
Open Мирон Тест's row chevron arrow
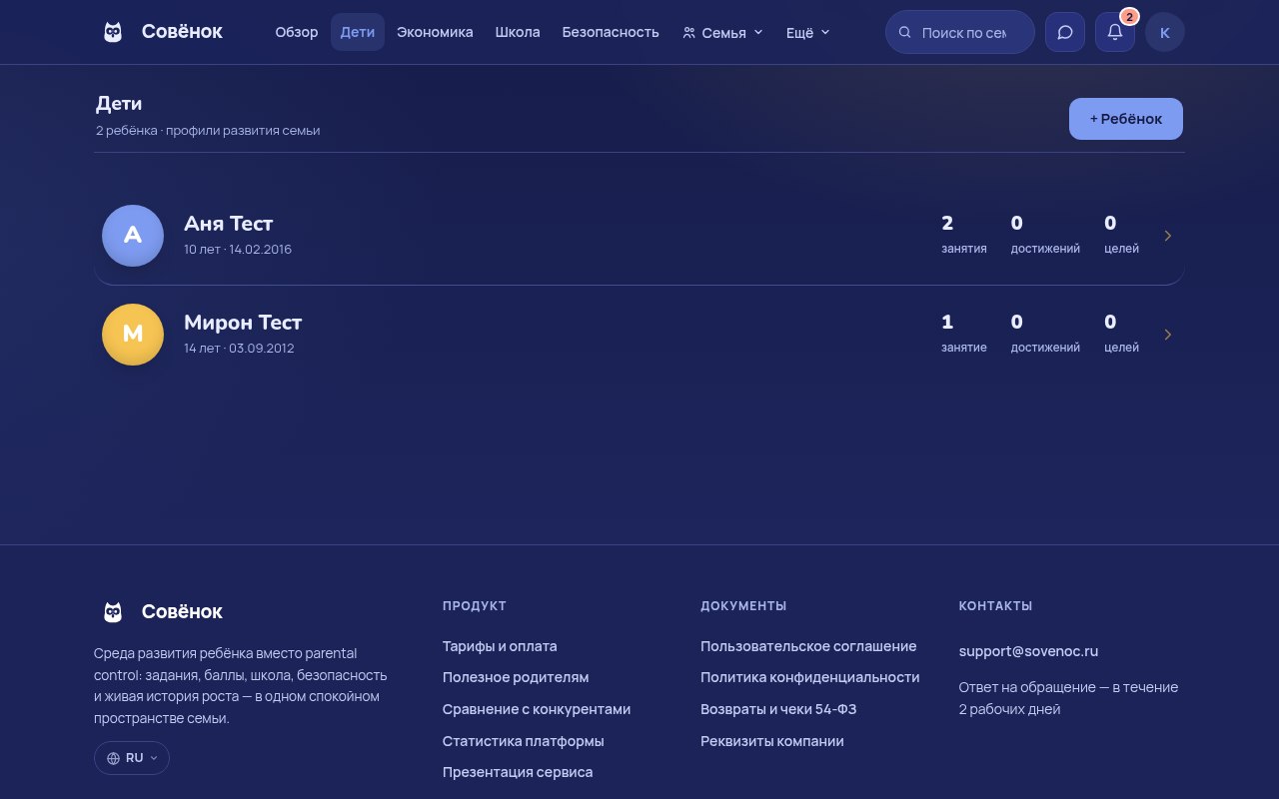point(1168,335)
